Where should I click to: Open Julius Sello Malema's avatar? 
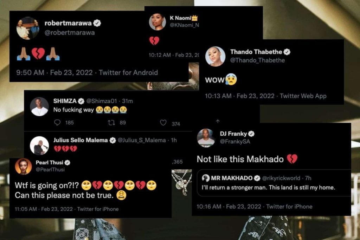click(x=39, y=146)
